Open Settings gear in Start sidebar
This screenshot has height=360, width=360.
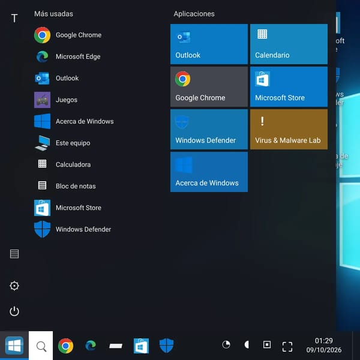(x=14, y=286)
